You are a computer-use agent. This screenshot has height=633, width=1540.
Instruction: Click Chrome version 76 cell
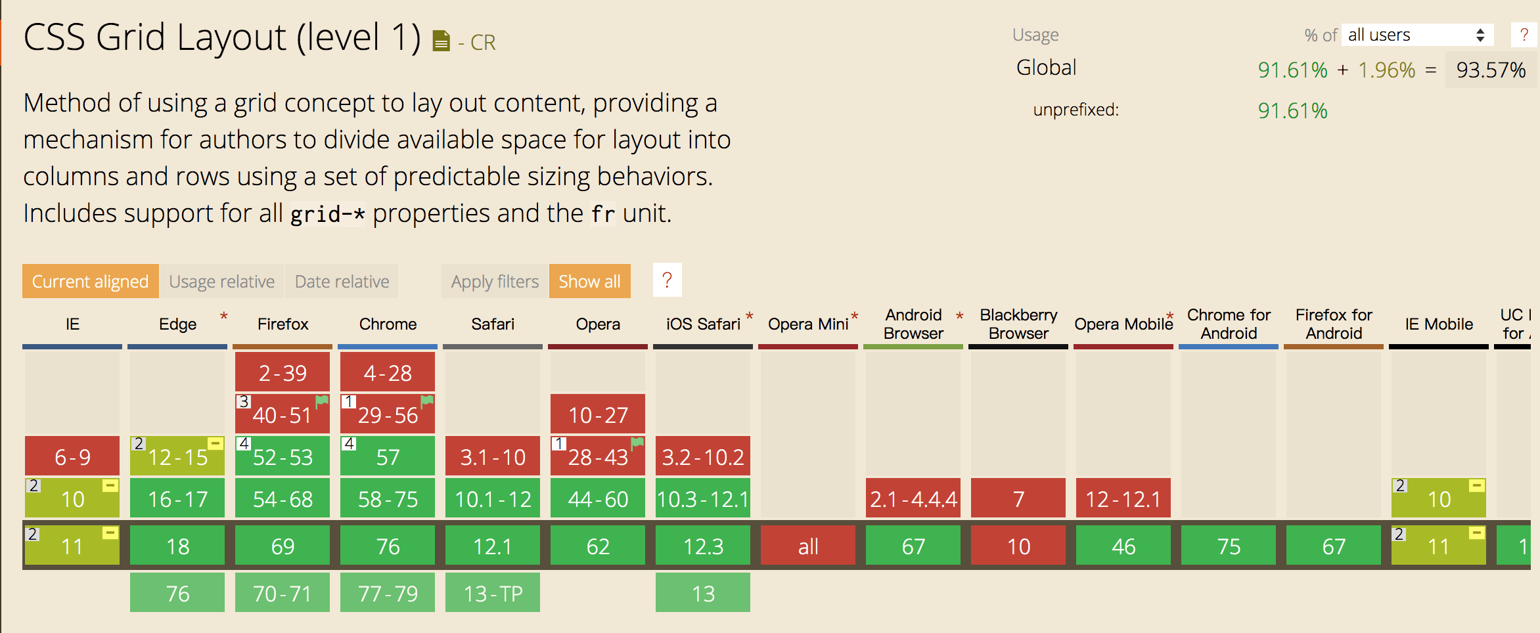click(388, 546)
